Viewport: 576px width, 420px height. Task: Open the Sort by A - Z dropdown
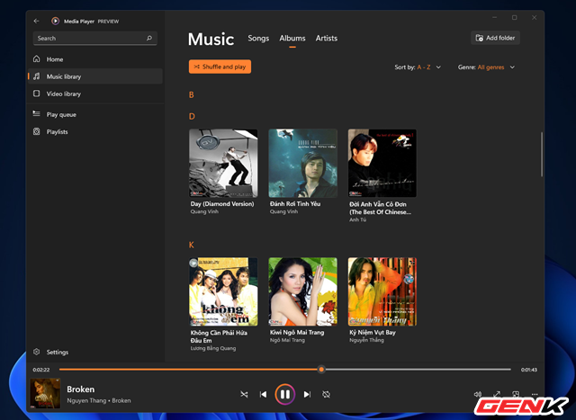click(x=418, y=67)
